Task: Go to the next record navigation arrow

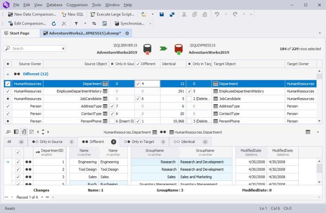Action: click(42, 197)
